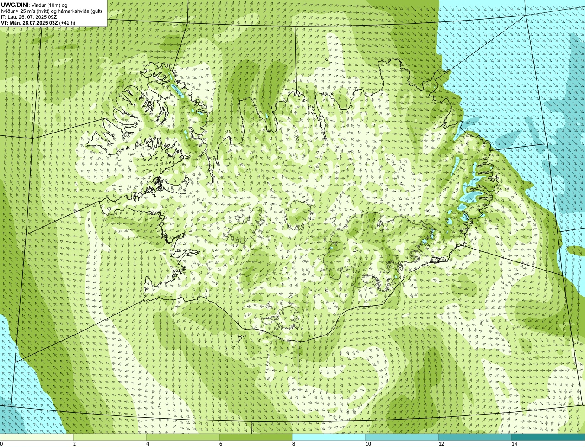Click the 4–6 m/s medium green legend swatch

click(x=183, y=437)
